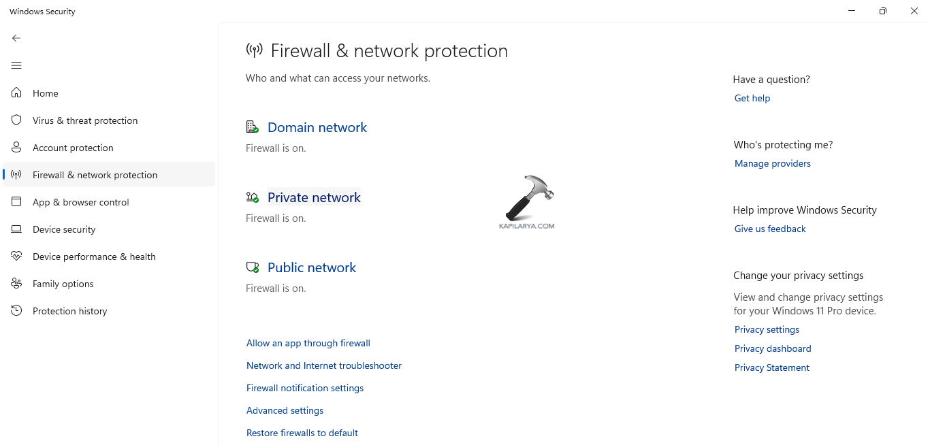Click the Protection history clock icon

point(17,311)
